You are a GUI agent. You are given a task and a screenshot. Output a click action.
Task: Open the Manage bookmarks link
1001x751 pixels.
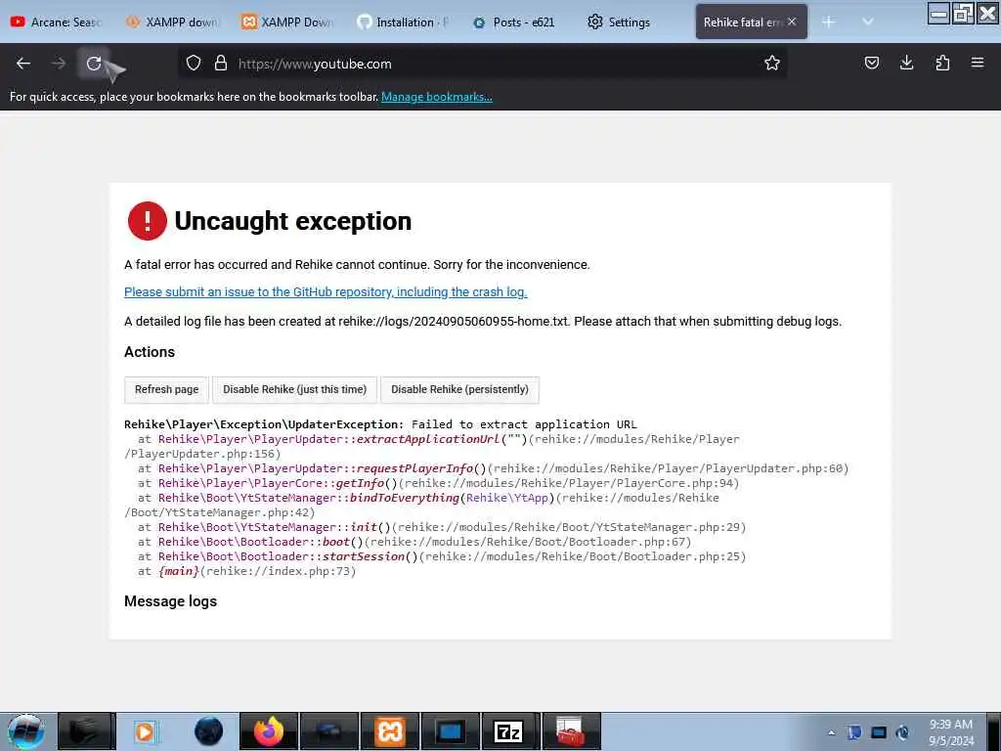pos(437,97)
